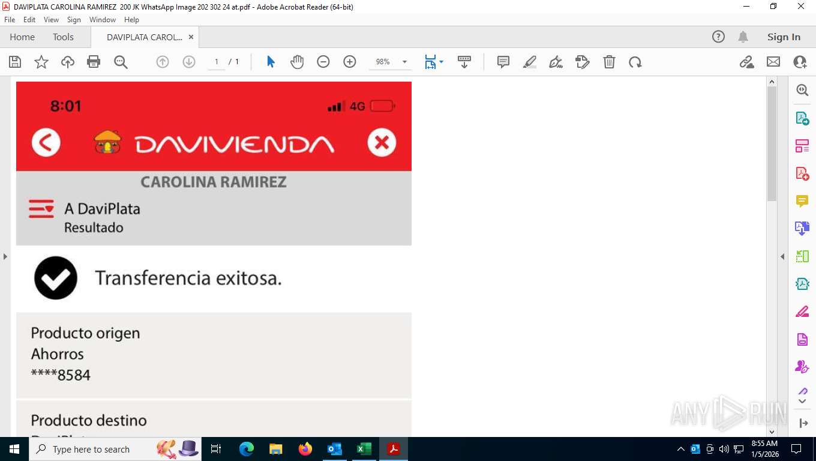Delete the page with trash icon
Viewport: 816px width, 461px height.
(x=609, y=62)
